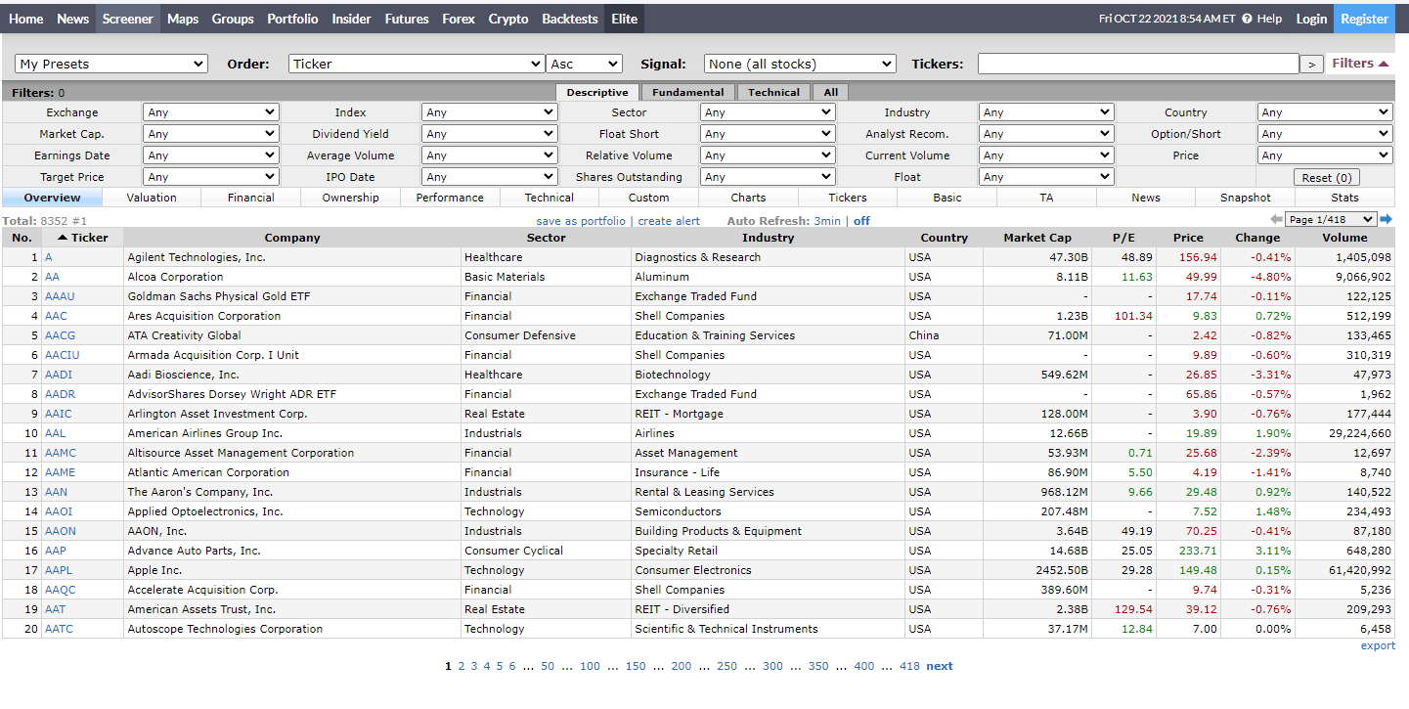Click the Tickers input field

pos(1138,64)
